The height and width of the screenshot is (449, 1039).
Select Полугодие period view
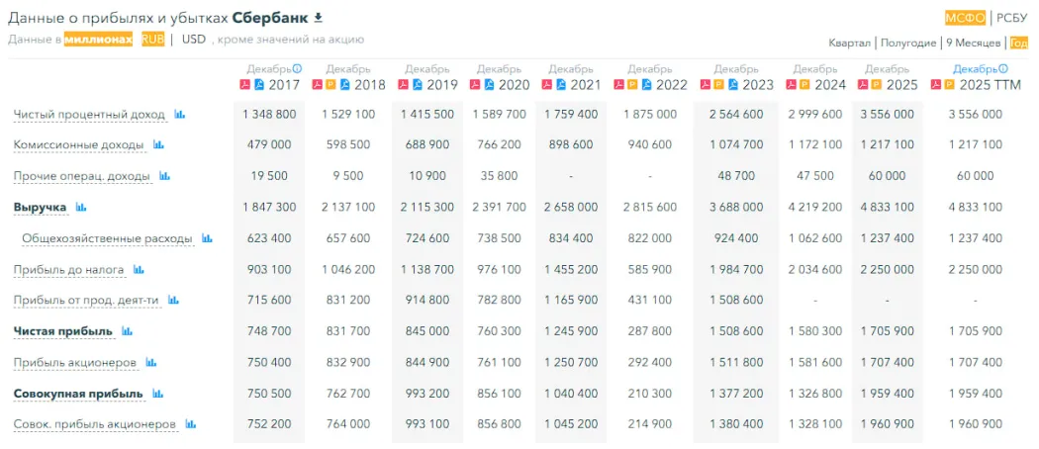(907, 43)
